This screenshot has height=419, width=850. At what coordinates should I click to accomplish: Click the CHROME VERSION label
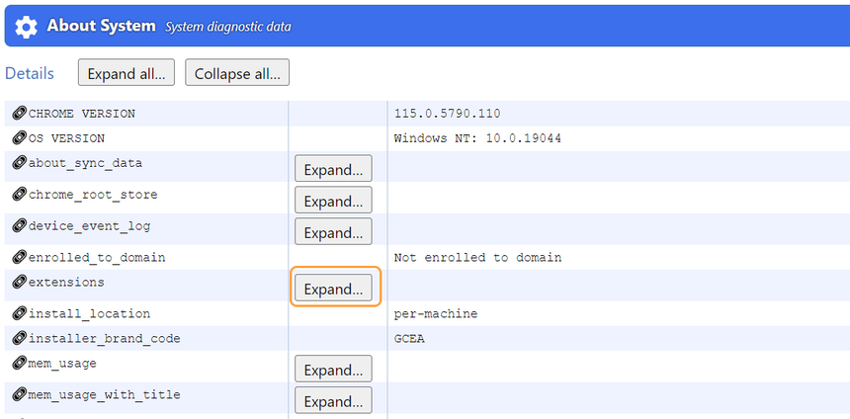[x=82, y=114]
